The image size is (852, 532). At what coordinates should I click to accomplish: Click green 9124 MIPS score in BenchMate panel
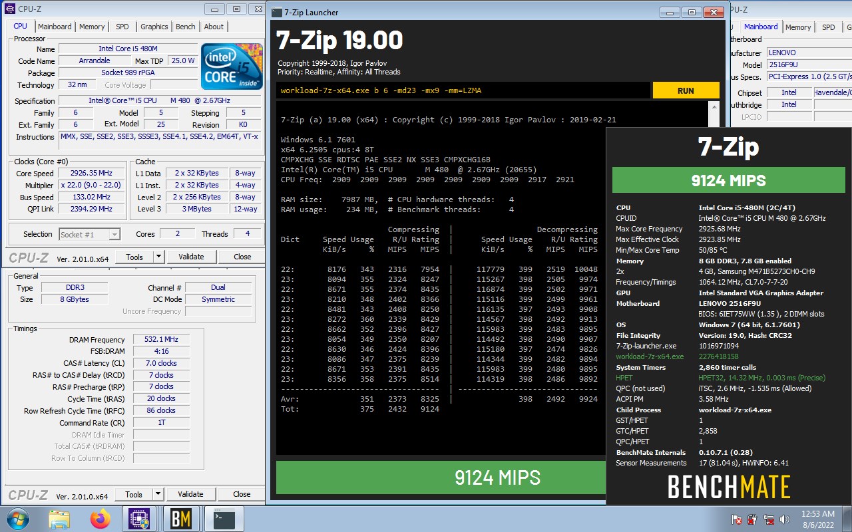pos(728,180)
